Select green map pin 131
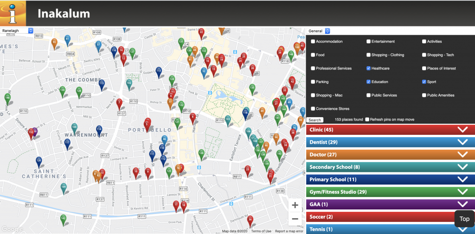This screenshot has width=475, height=234. [x=181, y=44]
